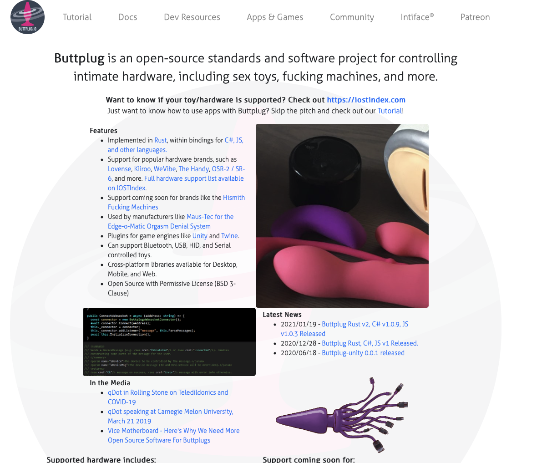Open Apps & Games nav item
557x463 pixels.
coord(275,17)
